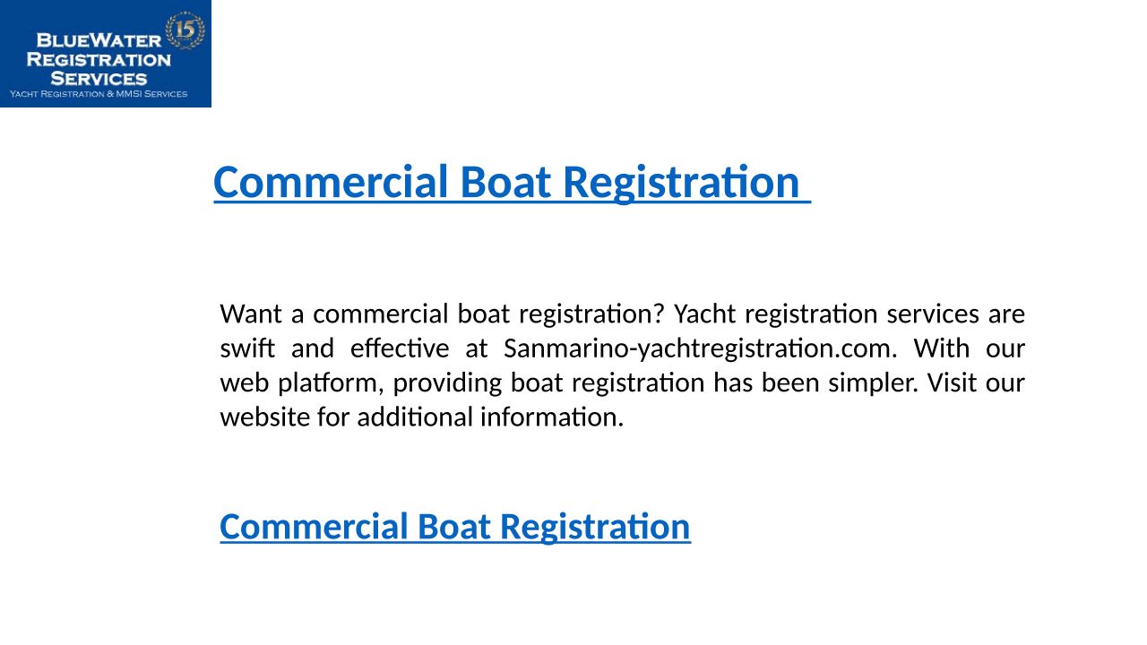Click the BlueWater Registration Services logo
This screenshot has width=1147, height=645.
coord(105,54)
